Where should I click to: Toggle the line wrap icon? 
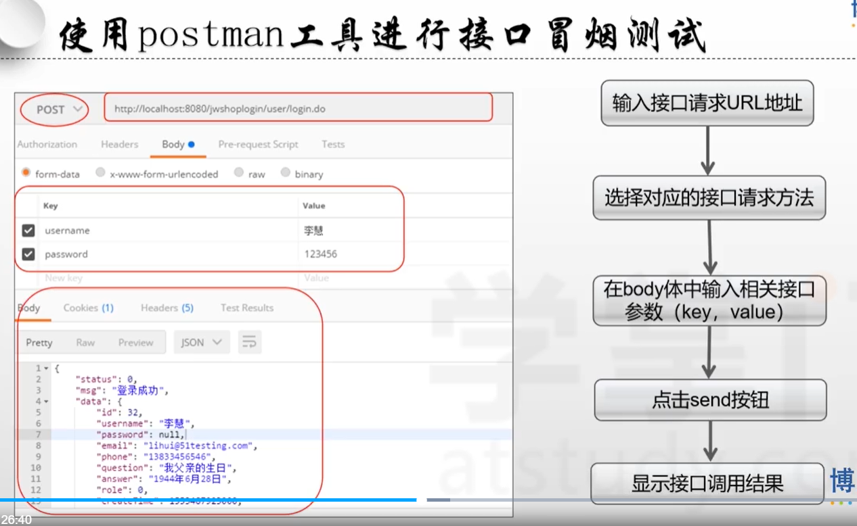point(250,342)
